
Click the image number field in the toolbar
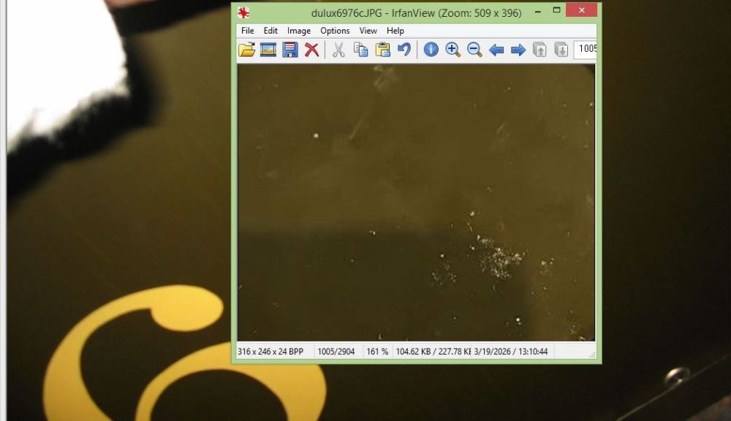(x=585, y=49)
